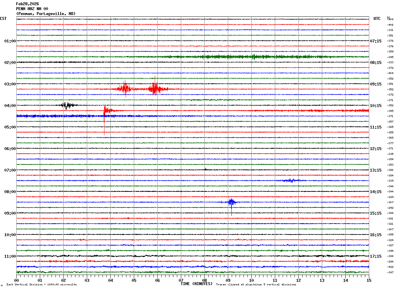Select the 03:00 CST row label

click(10, 84)
